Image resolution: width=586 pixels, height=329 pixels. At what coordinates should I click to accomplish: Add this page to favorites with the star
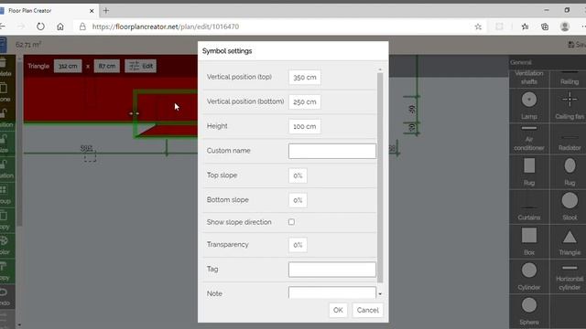point(478,27)
